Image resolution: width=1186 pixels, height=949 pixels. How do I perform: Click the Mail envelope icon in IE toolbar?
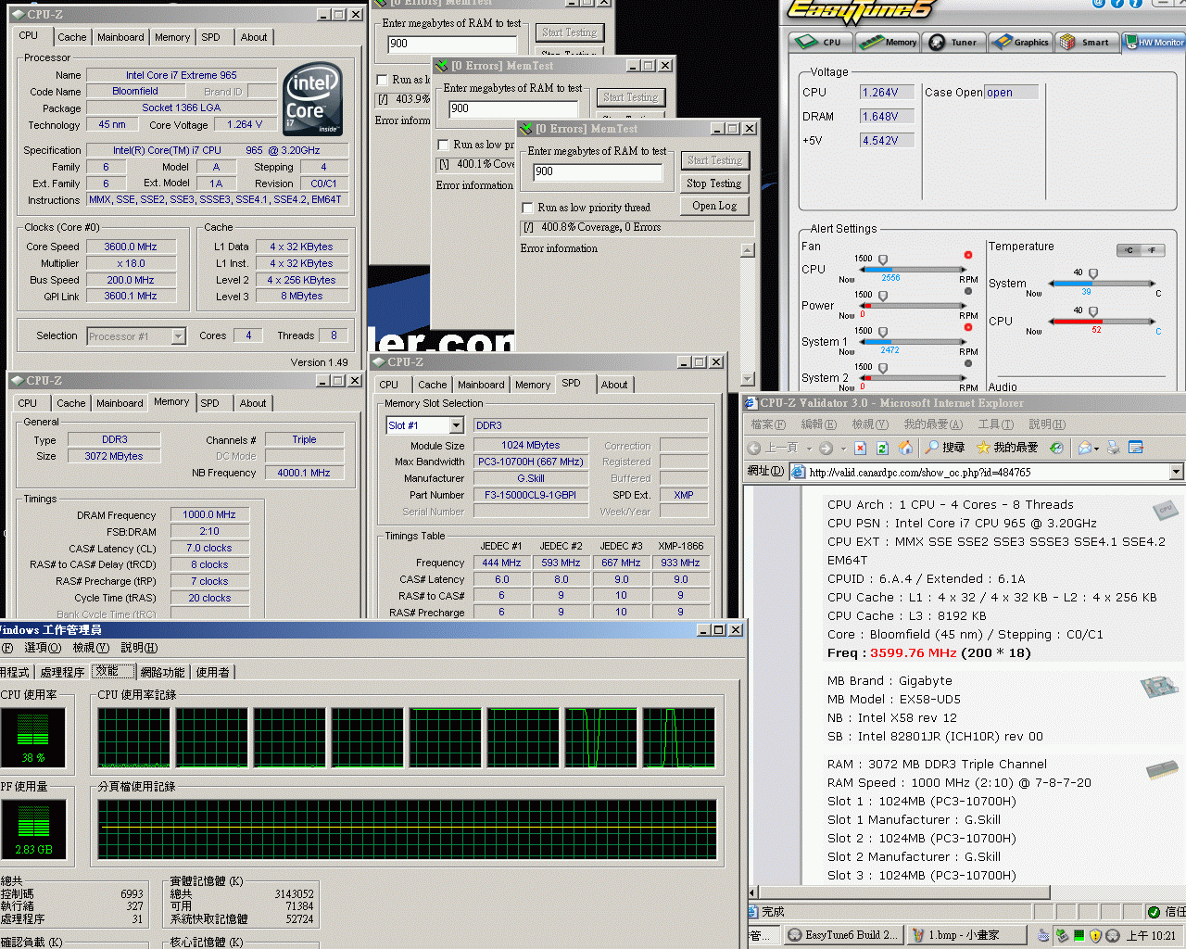coord(1084,448)
